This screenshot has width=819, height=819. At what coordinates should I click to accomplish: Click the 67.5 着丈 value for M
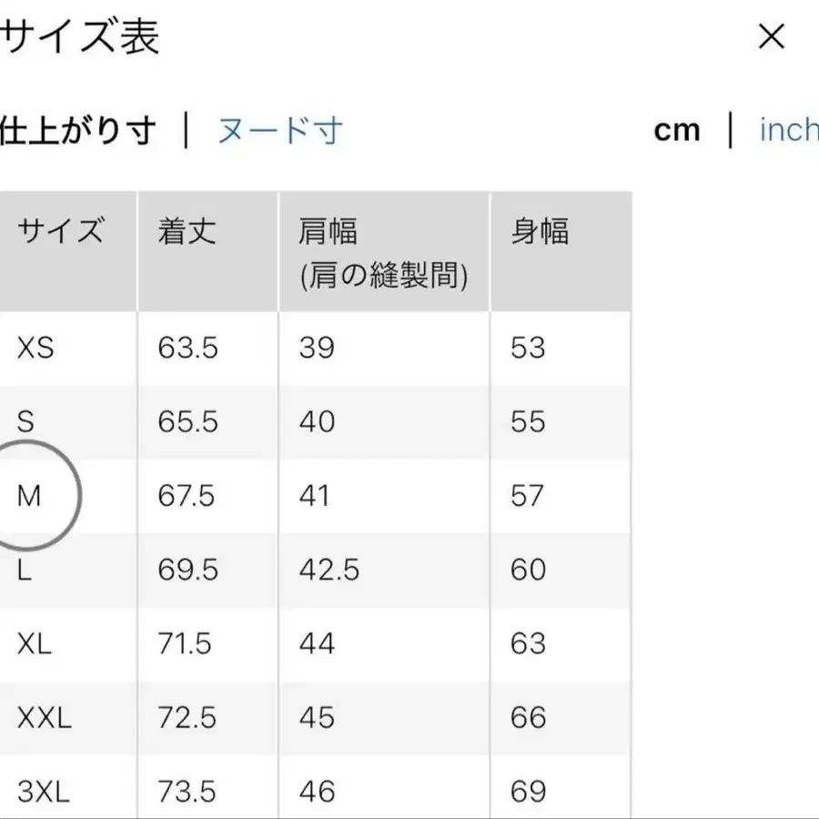coord(187,496)
